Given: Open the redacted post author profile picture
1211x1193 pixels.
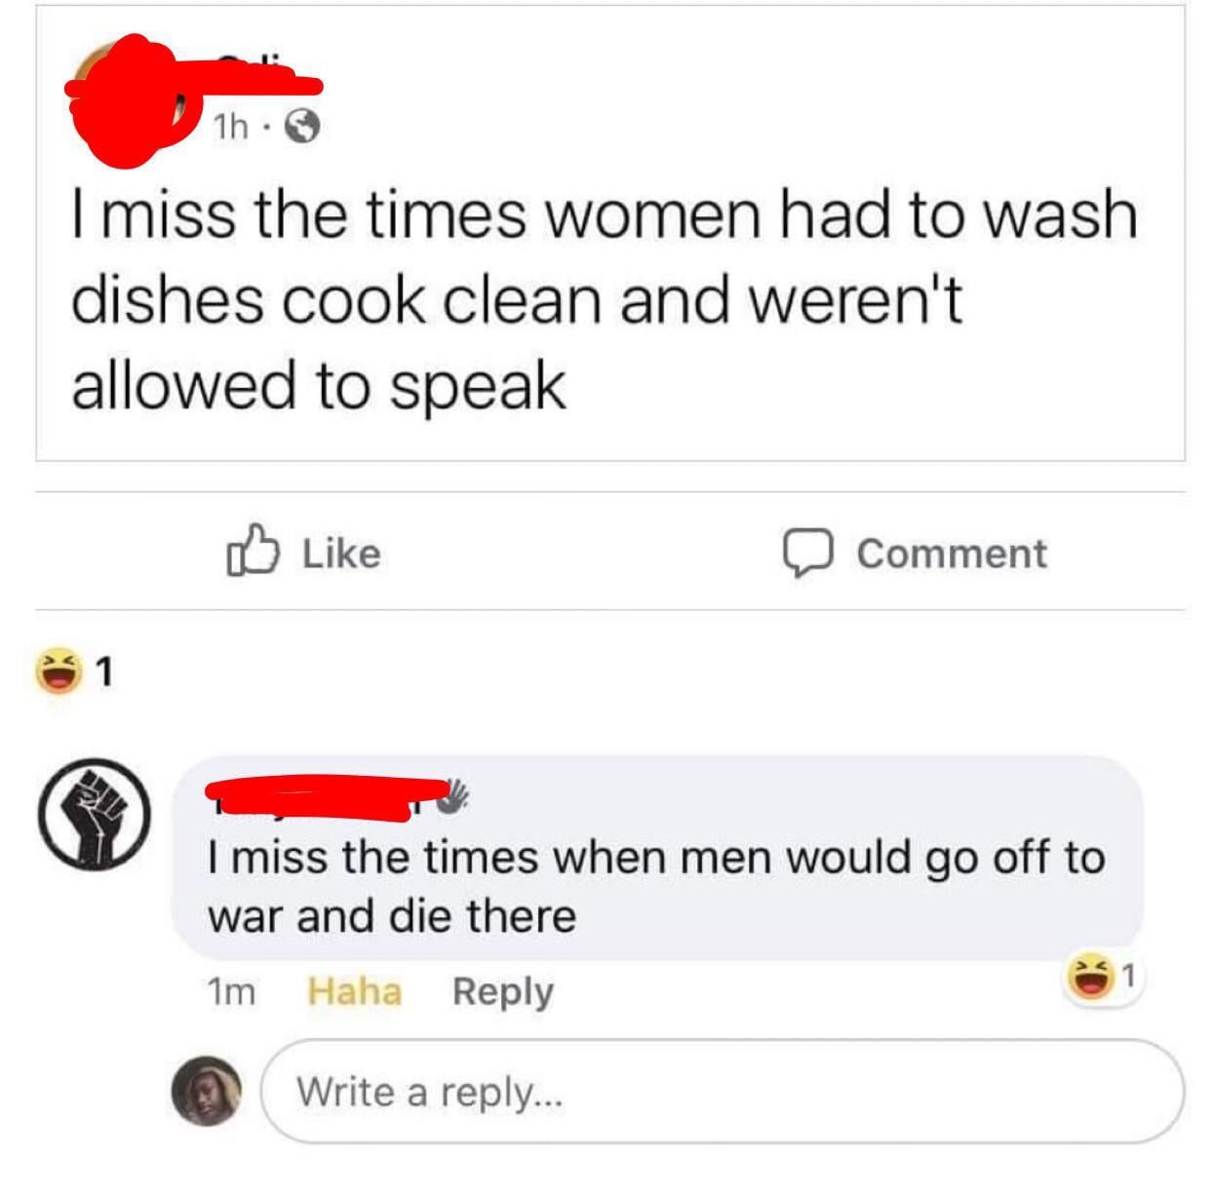Looking at the screenshot, I should (127, 97).
